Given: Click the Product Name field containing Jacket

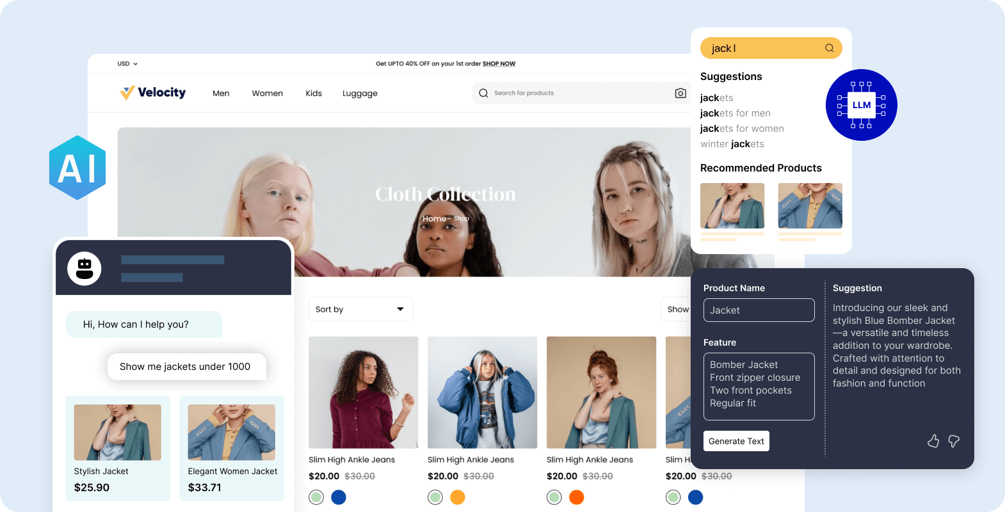Looking at the screenshot, I should pos(759,310).
